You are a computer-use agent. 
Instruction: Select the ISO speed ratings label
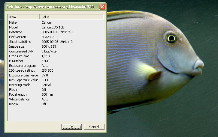22,70
